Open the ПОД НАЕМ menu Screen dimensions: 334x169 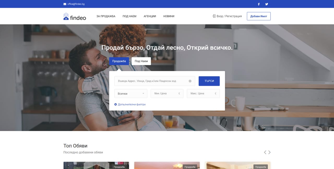tap(129, 16)
